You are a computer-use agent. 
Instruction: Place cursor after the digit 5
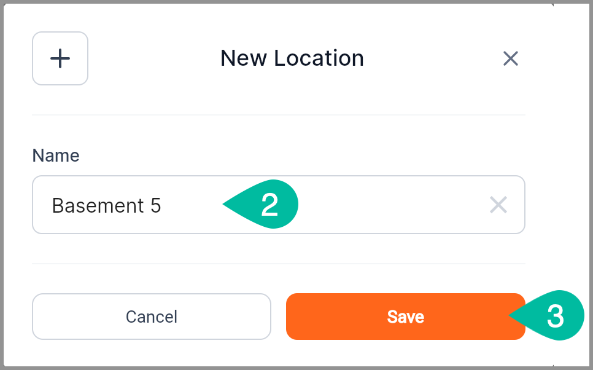point(163,205)
